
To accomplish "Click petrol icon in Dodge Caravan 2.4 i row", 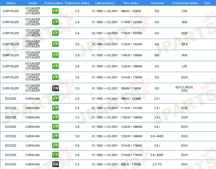I will click(55, 108).
